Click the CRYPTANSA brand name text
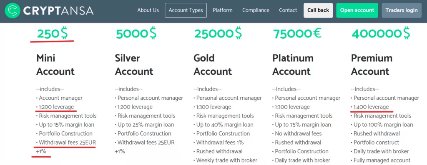The image size is (427, 165). (x=58, y=10)
